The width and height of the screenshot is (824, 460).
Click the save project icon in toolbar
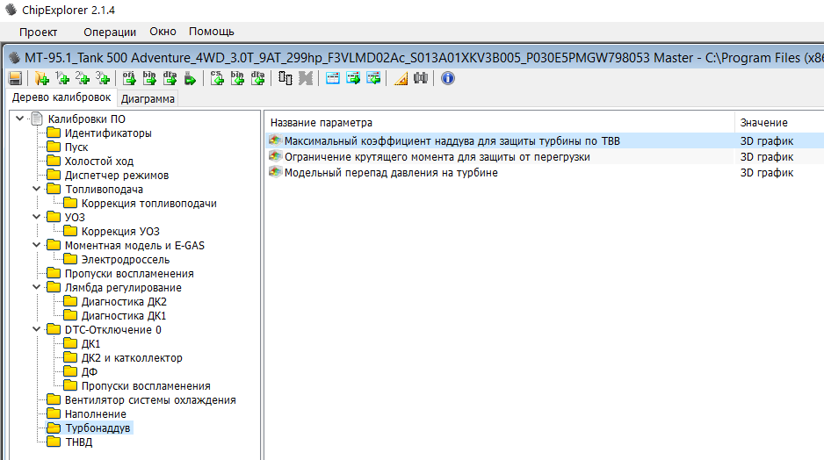pos(15,78)
